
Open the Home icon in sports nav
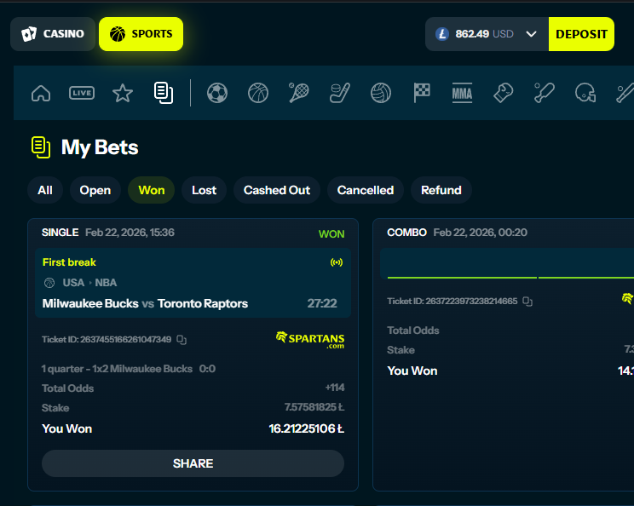41,94
